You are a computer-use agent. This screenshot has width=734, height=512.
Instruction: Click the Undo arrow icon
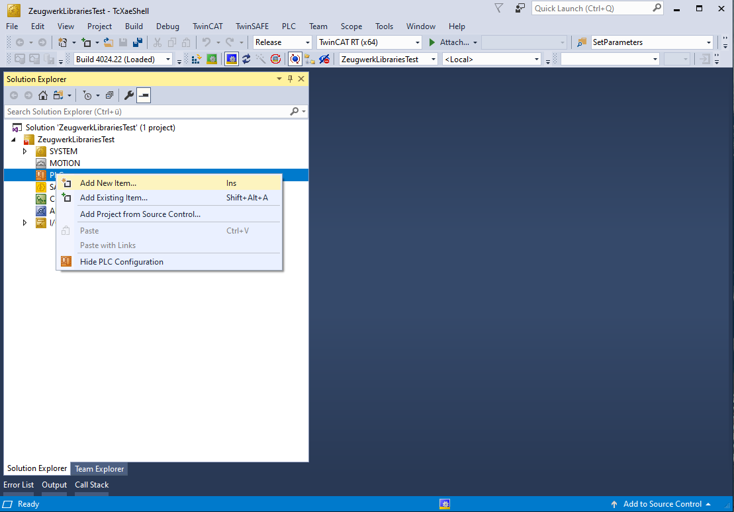[x=206, y=42]
